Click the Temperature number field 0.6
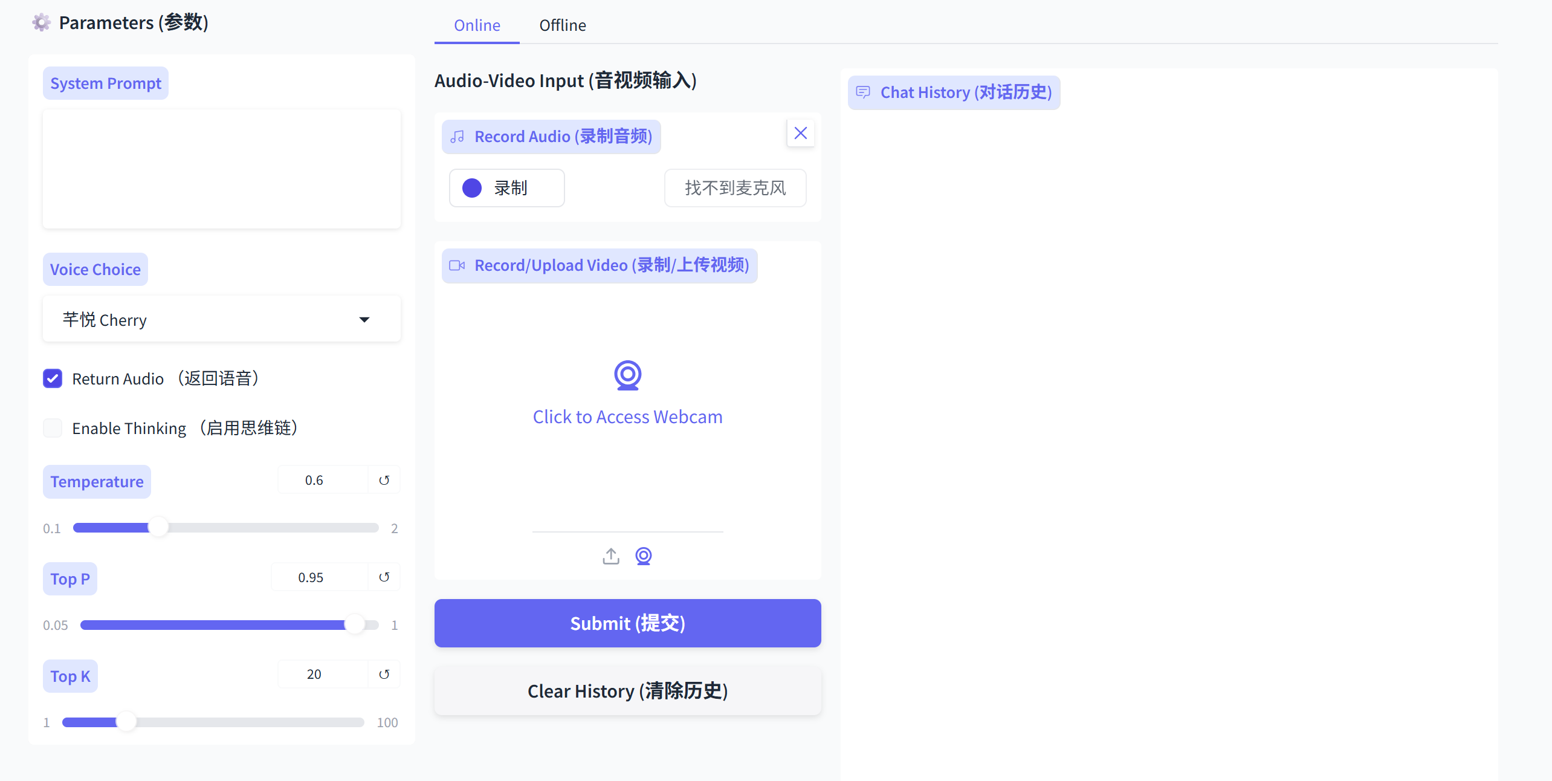Viewport: 1552px width, 781px height. click(323, 481)
